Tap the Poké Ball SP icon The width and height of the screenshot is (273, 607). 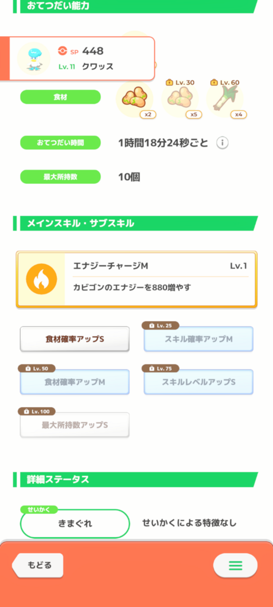[62, 51]
